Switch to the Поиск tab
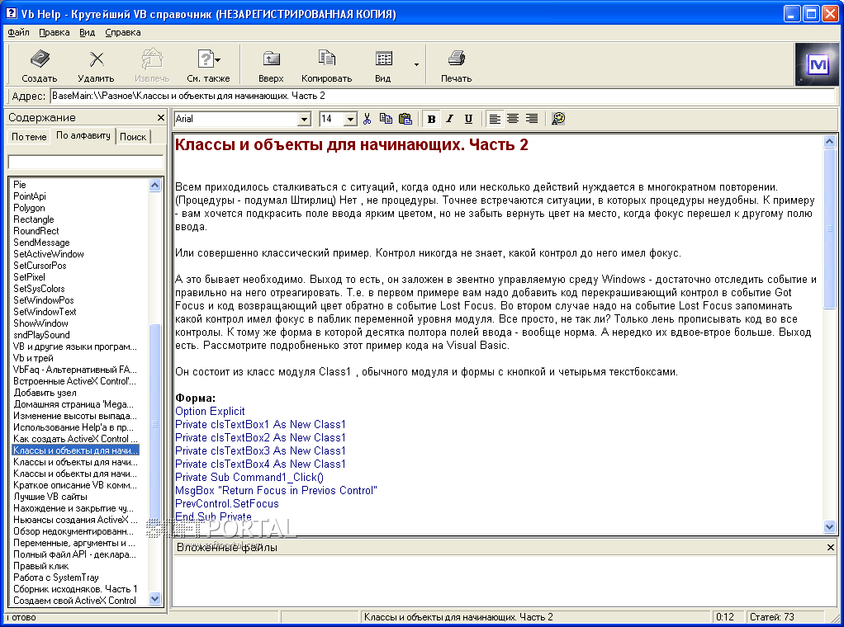 point(133,137)
